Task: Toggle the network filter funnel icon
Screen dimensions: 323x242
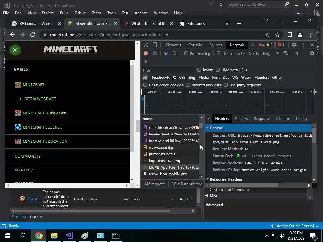Action: pyautogui.click(x=166, y=54)
